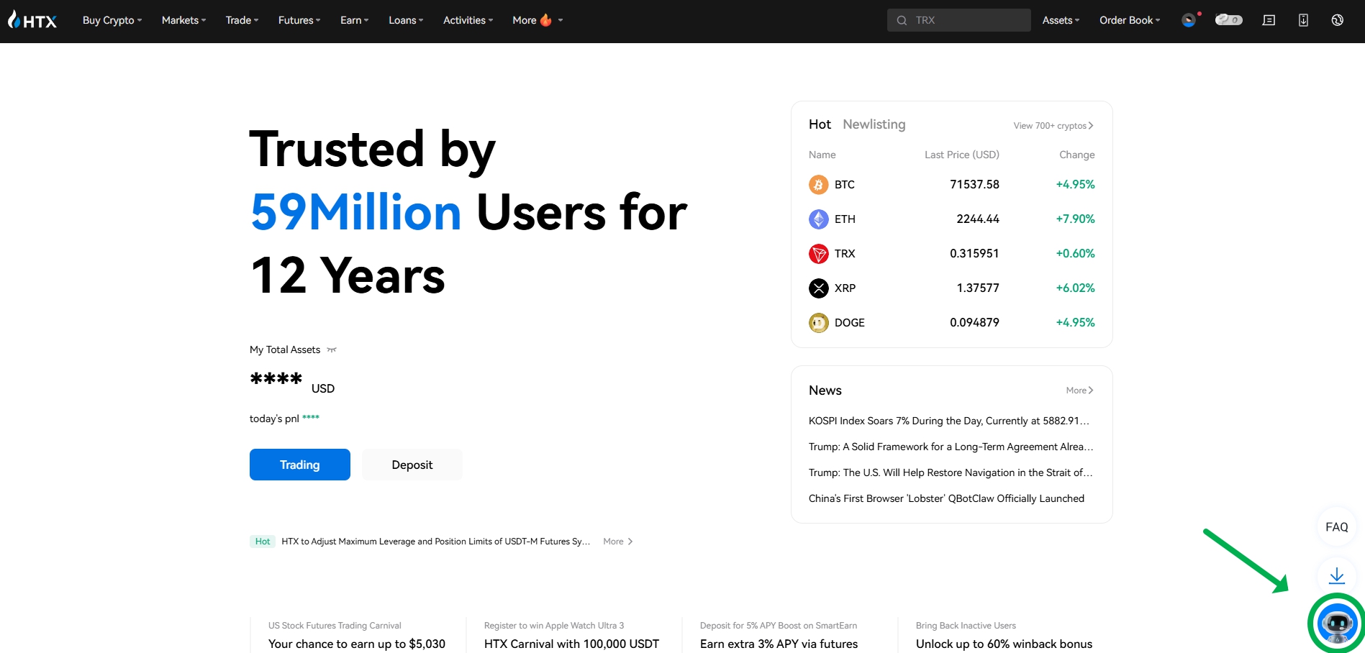Click the blue Trading button

[300, 465]
